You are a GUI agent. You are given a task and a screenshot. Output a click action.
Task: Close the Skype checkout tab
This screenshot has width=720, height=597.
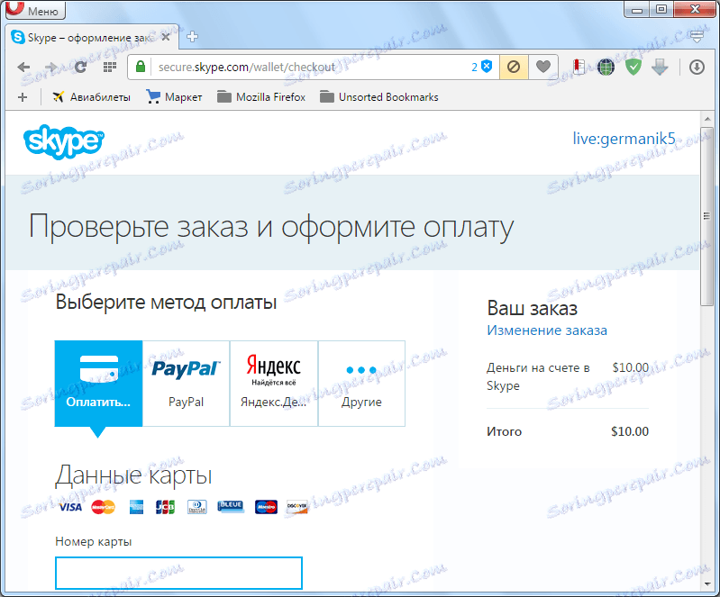(x=166, y=37)
